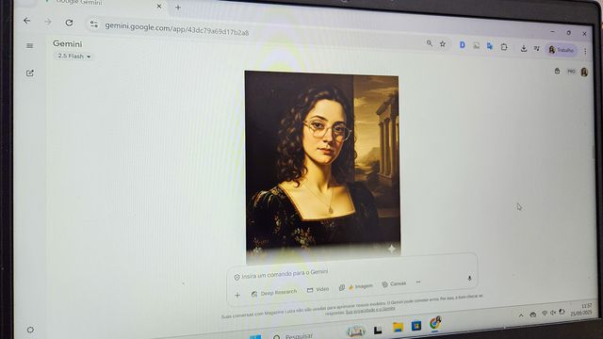The height and width of the screenshot is (339, 603).
Task: Click the Windows taskbar Pesquisar search box
Action: 293,337
